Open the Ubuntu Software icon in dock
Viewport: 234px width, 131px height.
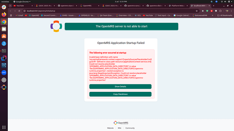(x=4, y=36)
